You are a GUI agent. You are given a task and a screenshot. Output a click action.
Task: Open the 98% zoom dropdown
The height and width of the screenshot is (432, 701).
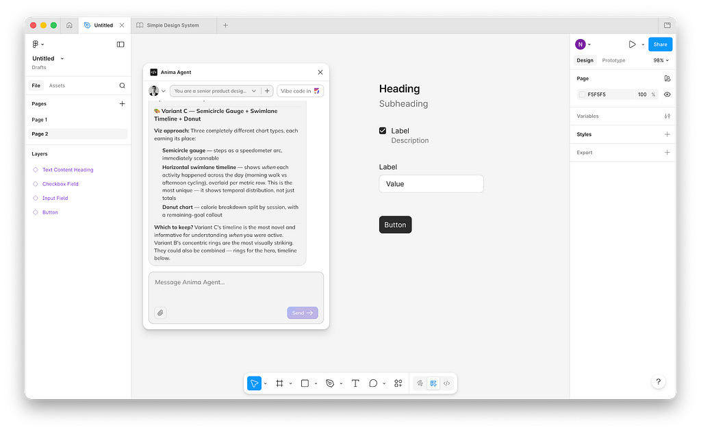(661, 60)
